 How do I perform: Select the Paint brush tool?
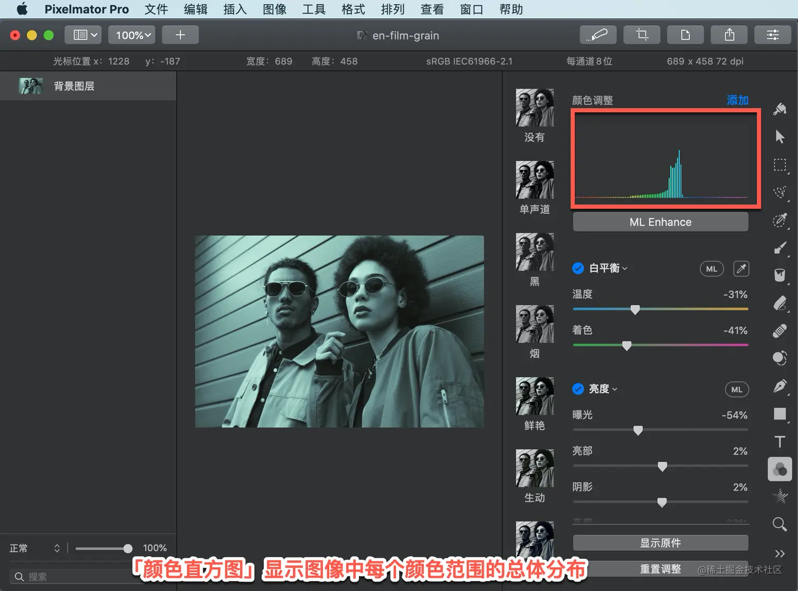coord(780,247)
